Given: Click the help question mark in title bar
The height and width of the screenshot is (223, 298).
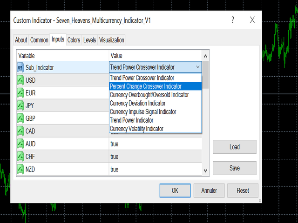Looking at the screenshot, I should (232, 20).
